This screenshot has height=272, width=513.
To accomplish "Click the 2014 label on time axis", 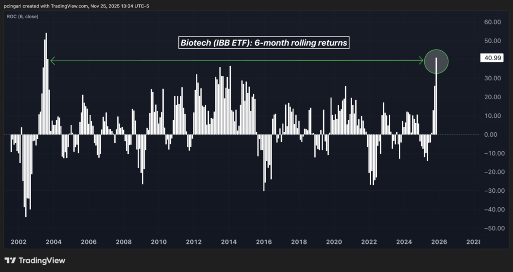I will click(x=229, y=242).
